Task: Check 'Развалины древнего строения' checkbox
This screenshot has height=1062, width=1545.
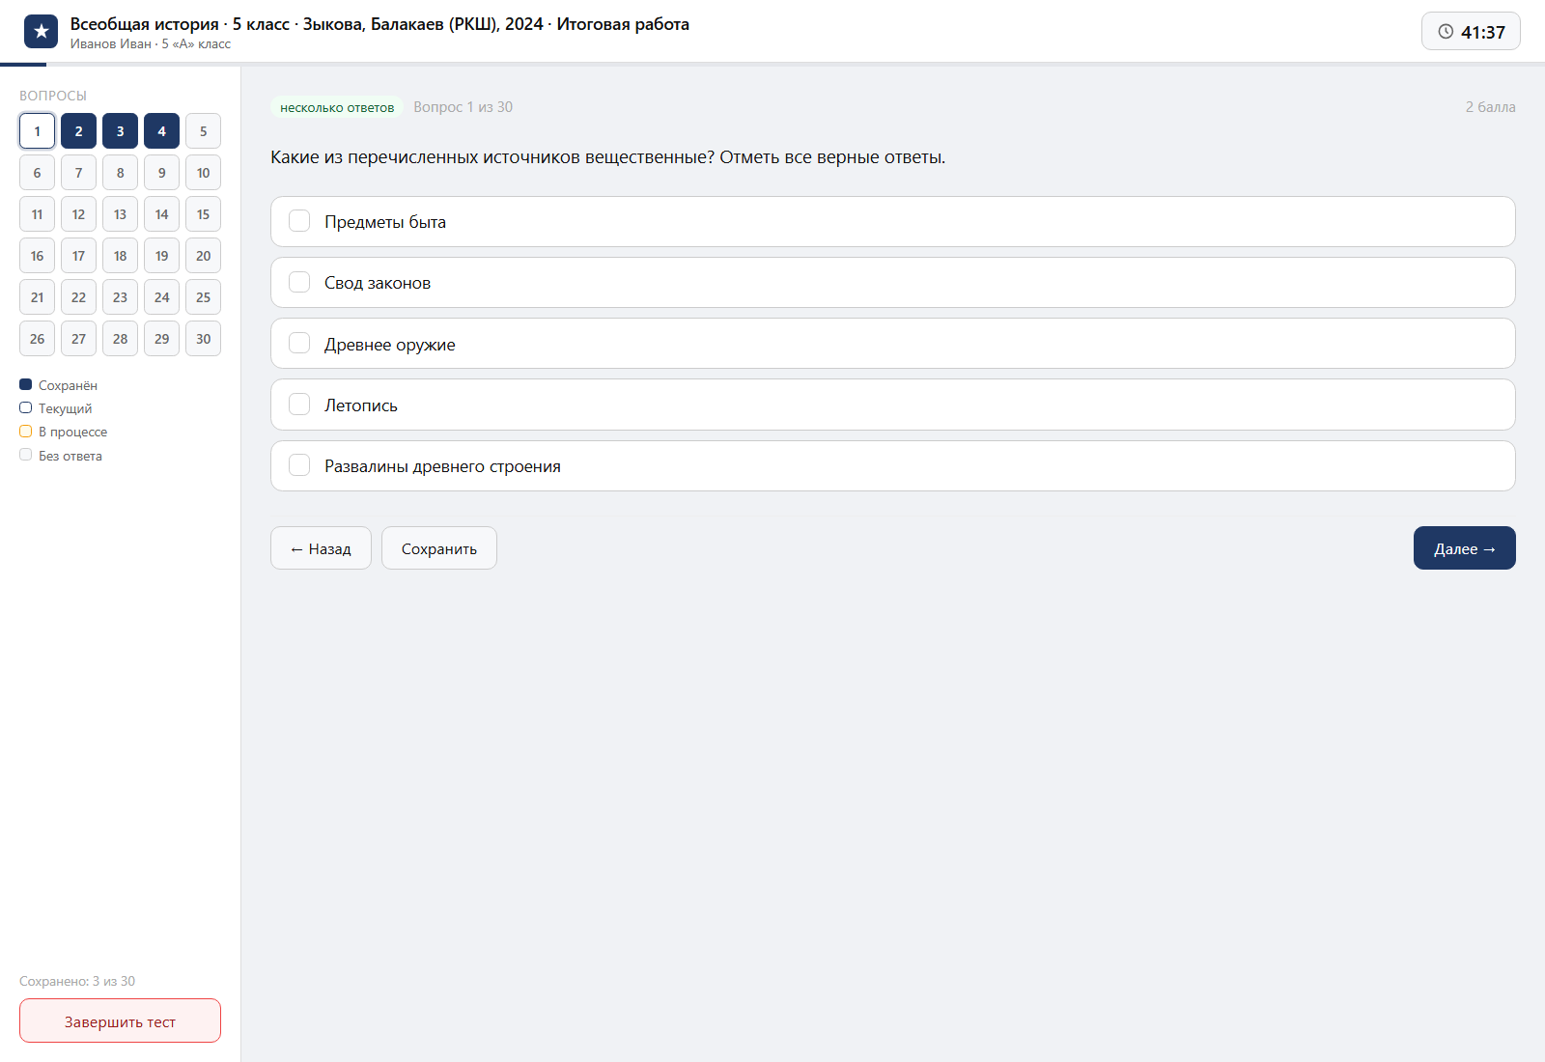Action: pyautogui.click(x=299, y=465)
